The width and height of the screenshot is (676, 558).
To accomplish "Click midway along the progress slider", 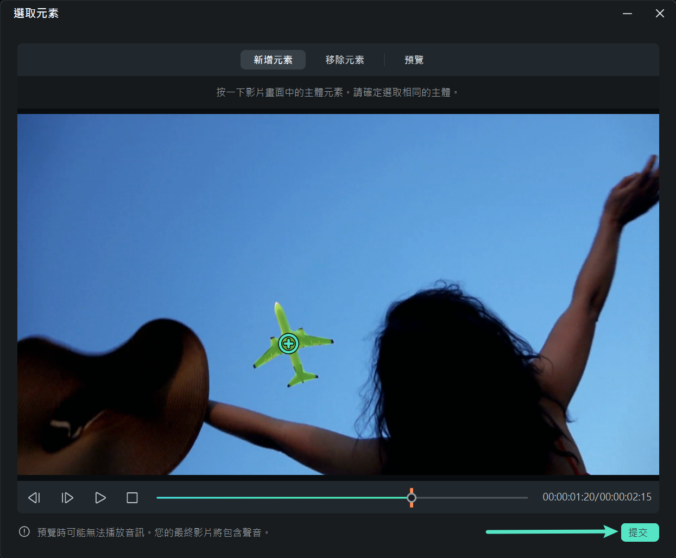I will click(x=342, y=497).
